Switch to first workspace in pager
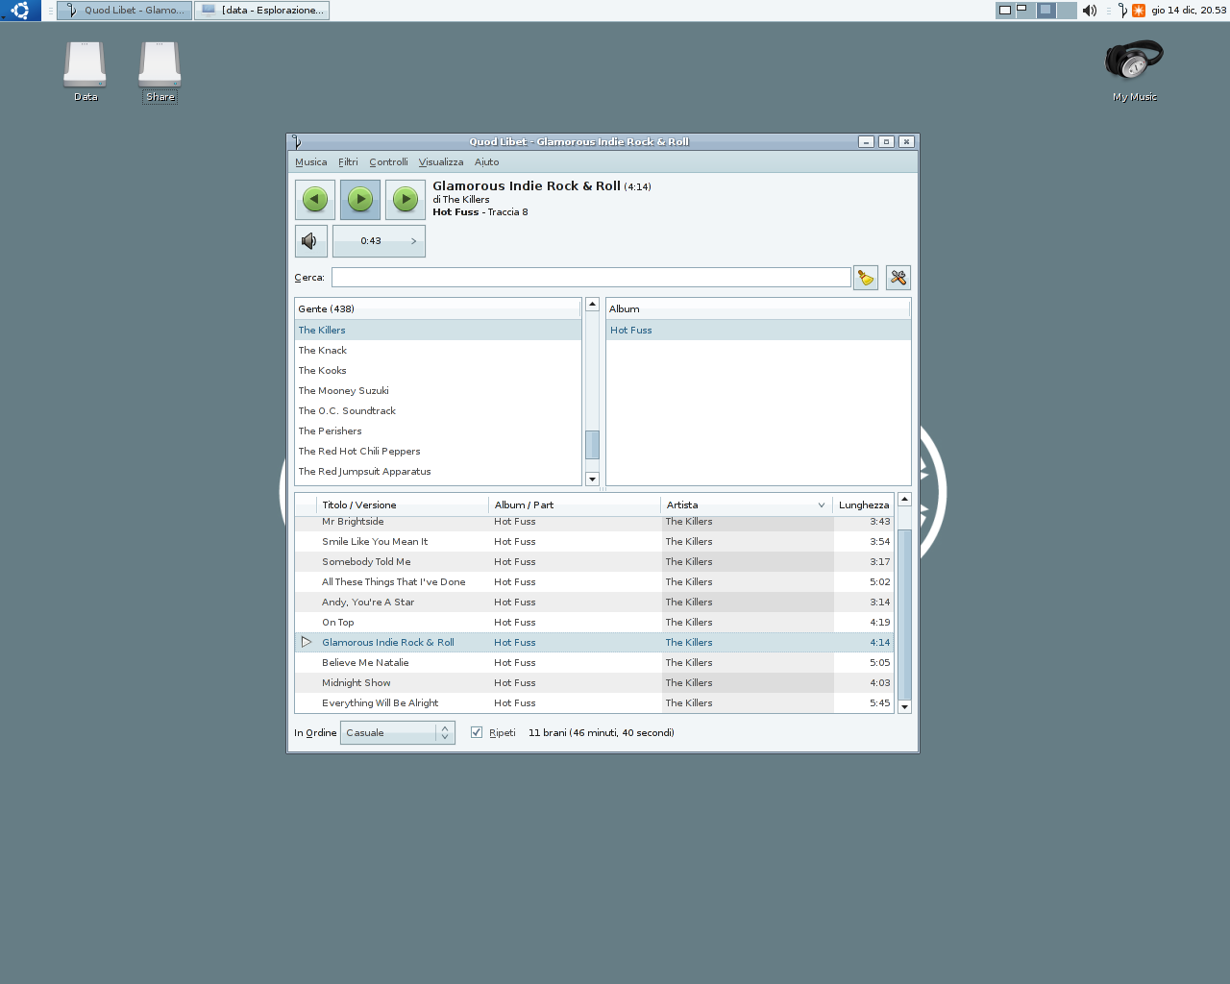 pyautogui.click(x=1005, y=11)
